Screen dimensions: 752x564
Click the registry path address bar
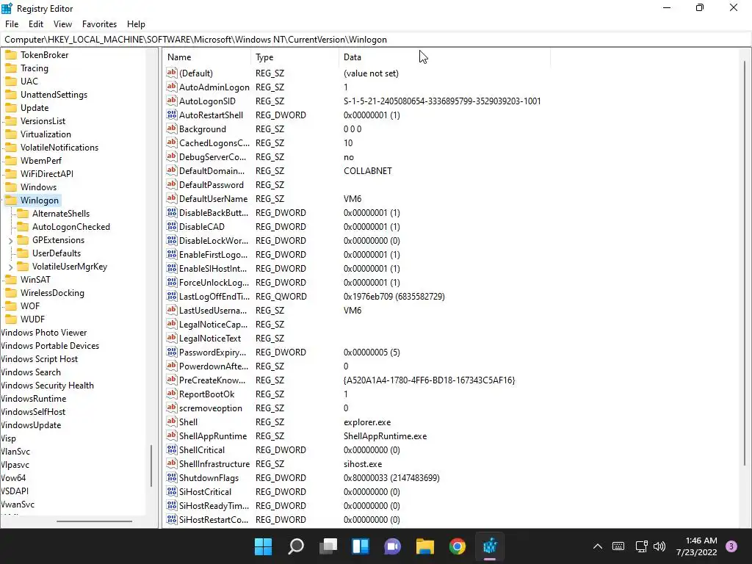[x=375, y=40]
